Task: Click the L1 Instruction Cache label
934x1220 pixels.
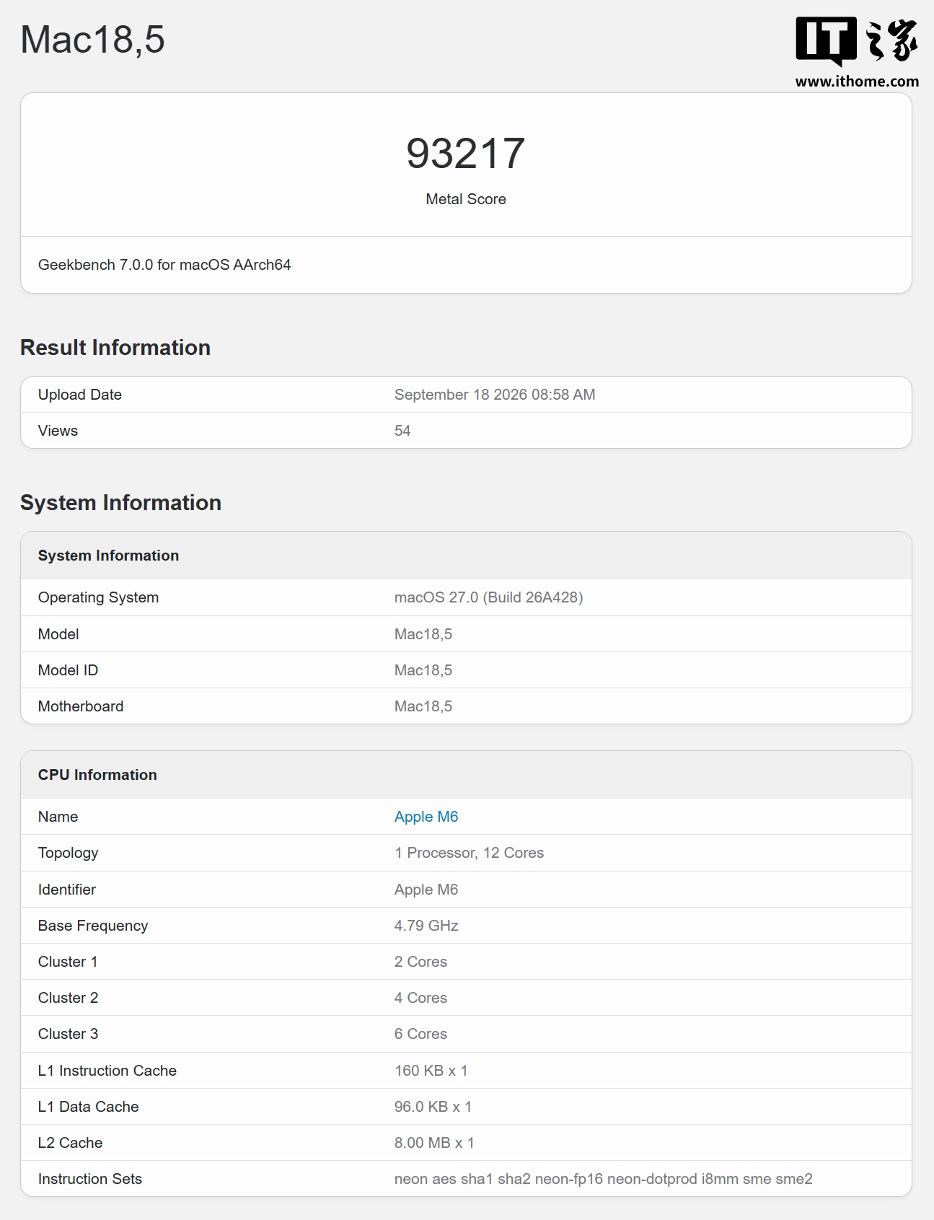Action: pyautogui.click(x=107, y=1071)
